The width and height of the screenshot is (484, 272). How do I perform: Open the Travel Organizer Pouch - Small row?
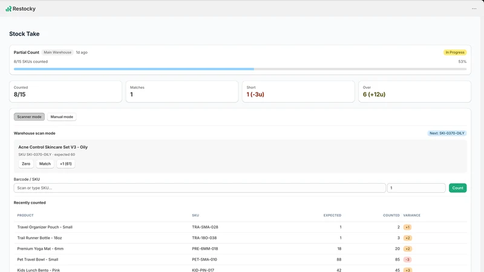pyautogui.click(x=240, y=227)
